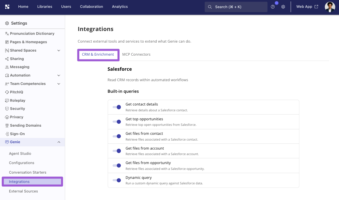Click the user profile avatar
Image resolution: width=339 pixels, height=200 pixels.
tap(330, 7)
